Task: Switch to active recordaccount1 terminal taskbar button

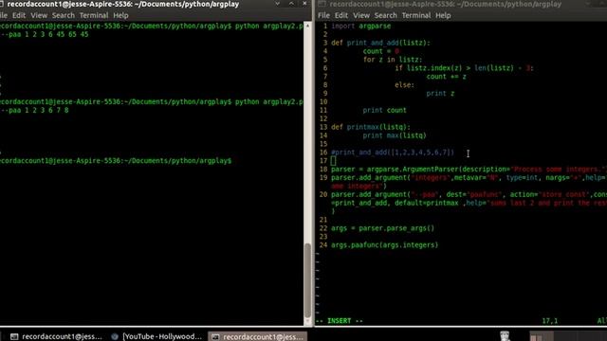Action: pyautogui.click(x=257, y=336)
